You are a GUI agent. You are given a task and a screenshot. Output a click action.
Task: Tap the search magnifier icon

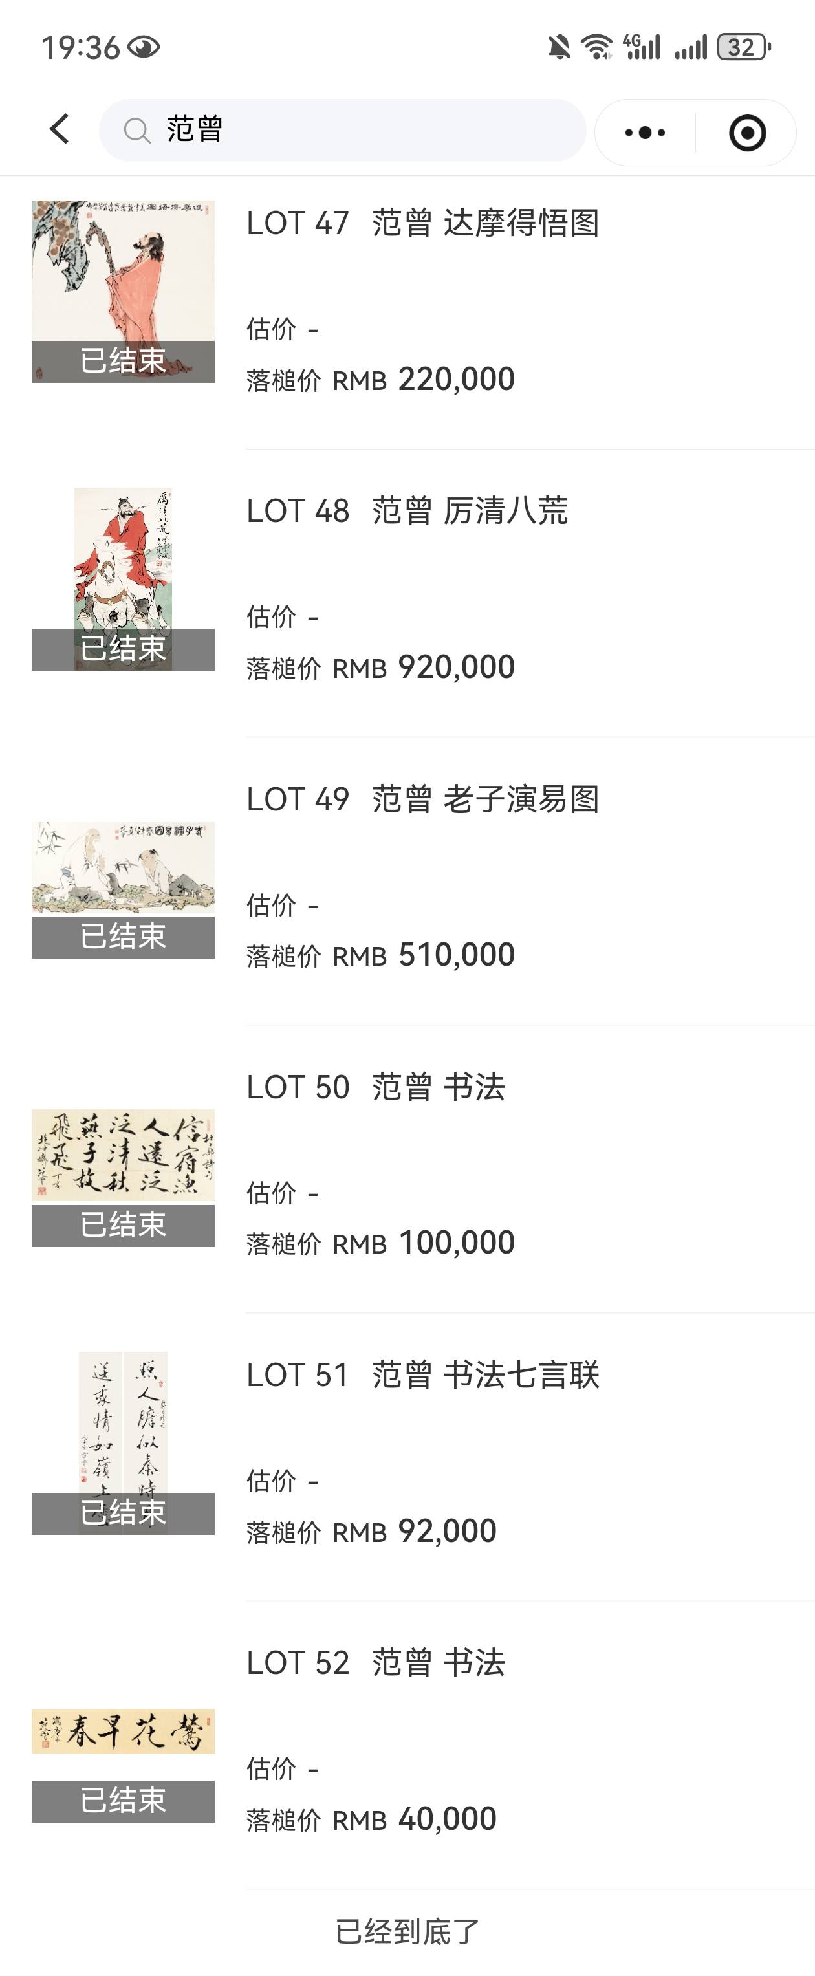pos(136,131)
